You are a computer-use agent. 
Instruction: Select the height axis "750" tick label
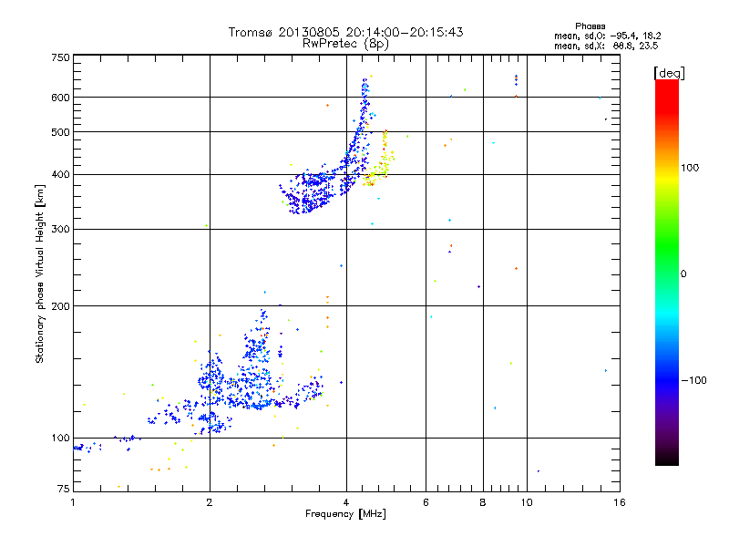point(60,57)
